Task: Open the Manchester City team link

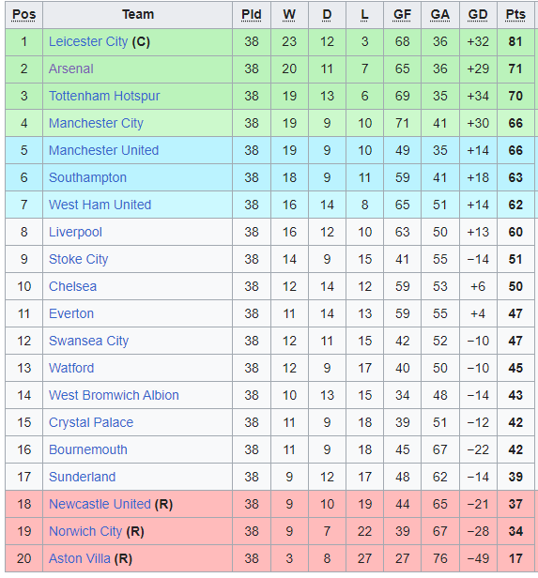Action: pos(96,123)
